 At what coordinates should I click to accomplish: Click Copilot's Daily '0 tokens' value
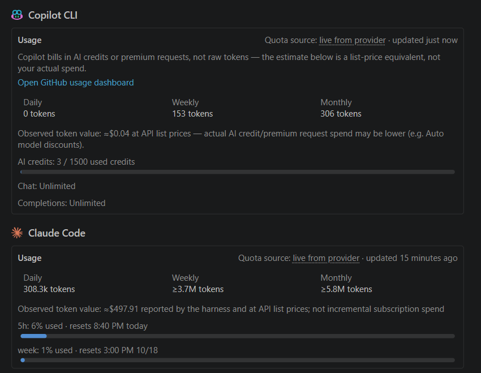point(39,114)
